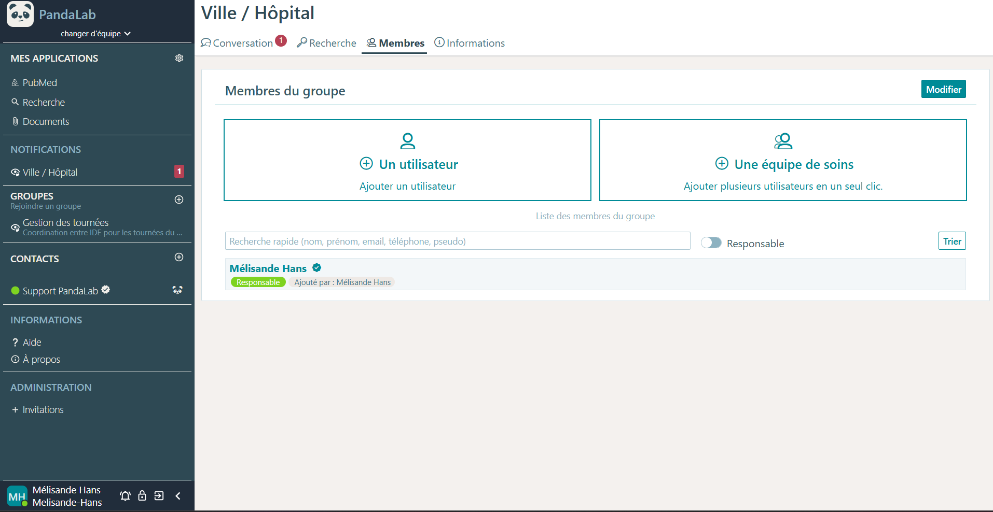Click verified badge next to Mélisande Hans

[317, 268]
